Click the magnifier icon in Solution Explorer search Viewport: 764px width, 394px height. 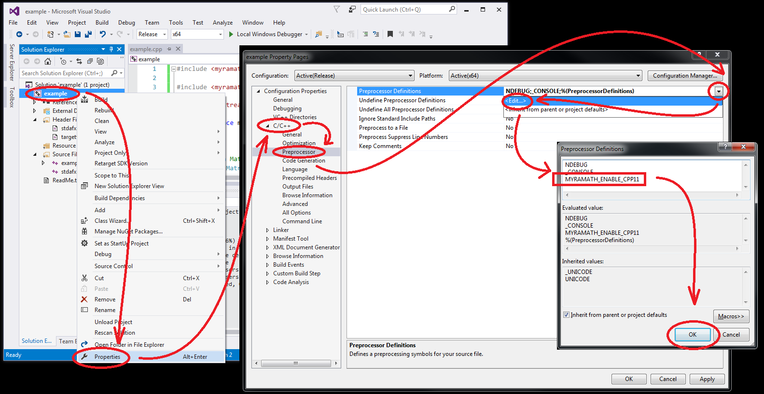[x=114, y=73]
